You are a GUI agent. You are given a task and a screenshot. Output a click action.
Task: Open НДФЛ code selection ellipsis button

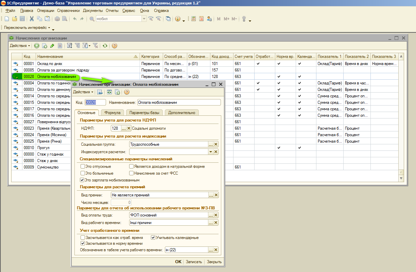pos(124,128)
